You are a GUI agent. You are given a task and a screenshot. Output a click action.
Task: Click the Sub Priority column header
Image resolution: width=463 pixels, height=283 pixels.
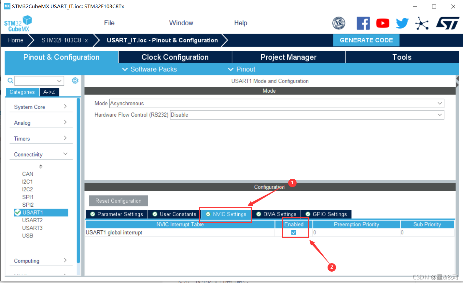tap(427, 224)
